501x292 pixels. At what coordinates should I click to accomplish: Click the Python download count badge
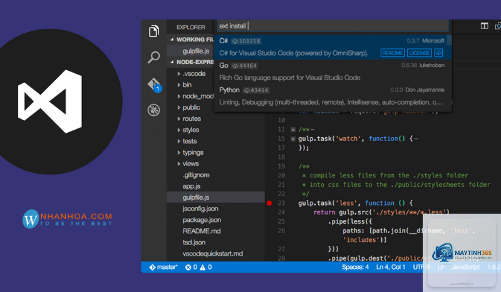[x=256, y=90]
